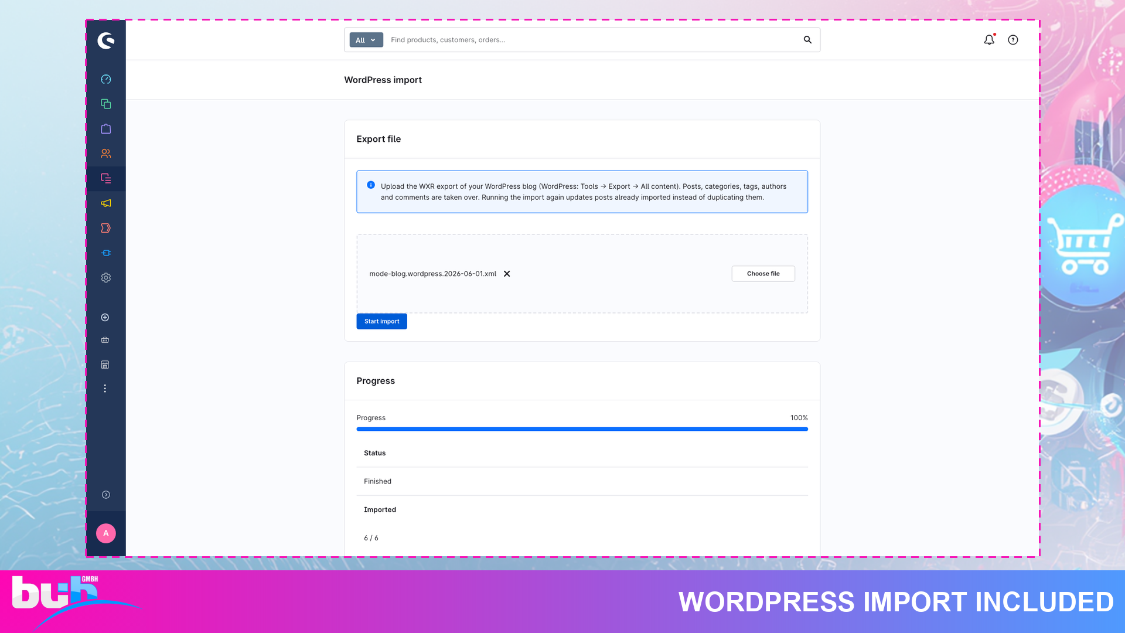The width and height of the screenshot is (1125, 633).
Task: Expand the collapsed sidebar with the arrow
Action: 106,495
